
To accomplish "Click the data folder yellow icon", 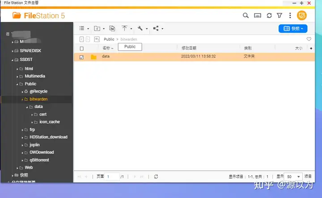I will [x=93, y=57].
